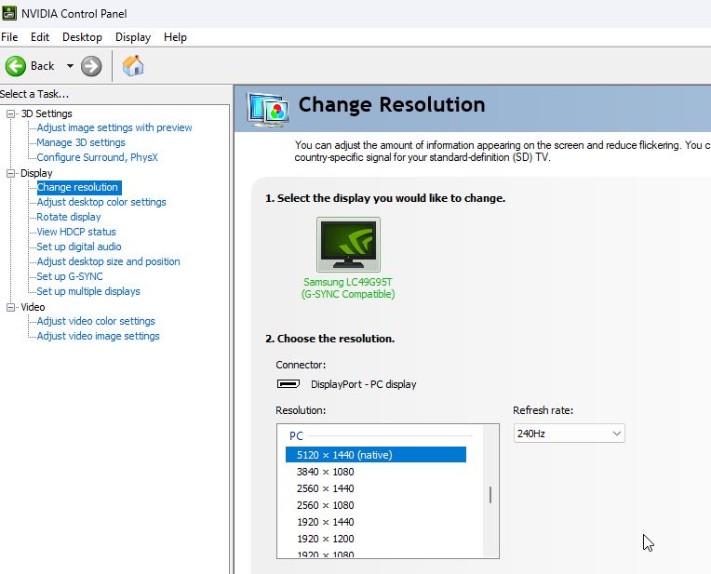Select the Video tree label

[x=34, y=307]
